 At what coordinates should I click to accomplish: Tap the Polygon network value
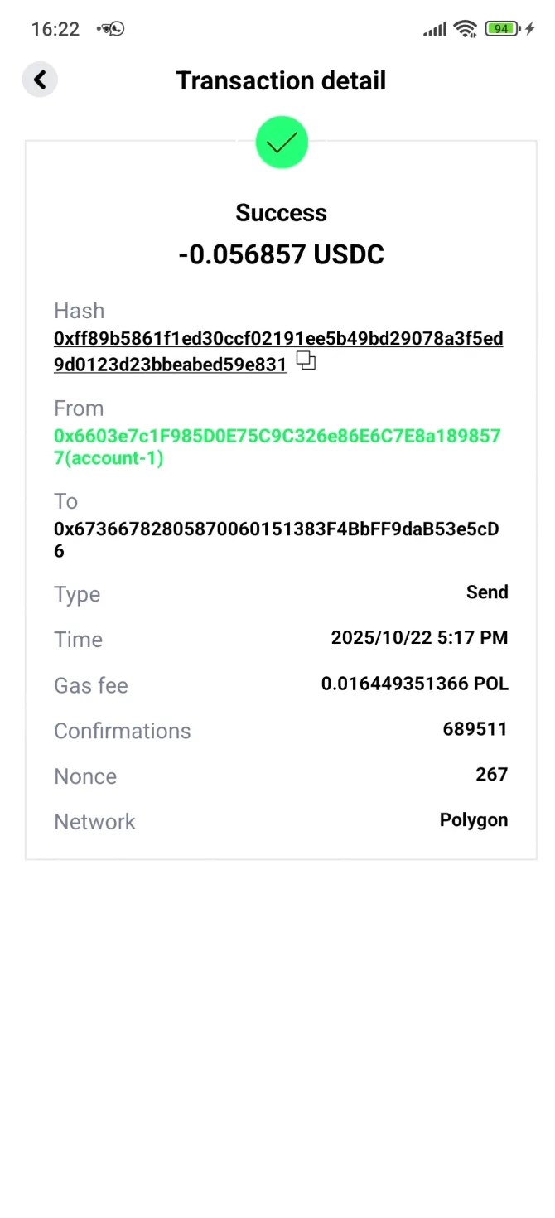[474, 820]
